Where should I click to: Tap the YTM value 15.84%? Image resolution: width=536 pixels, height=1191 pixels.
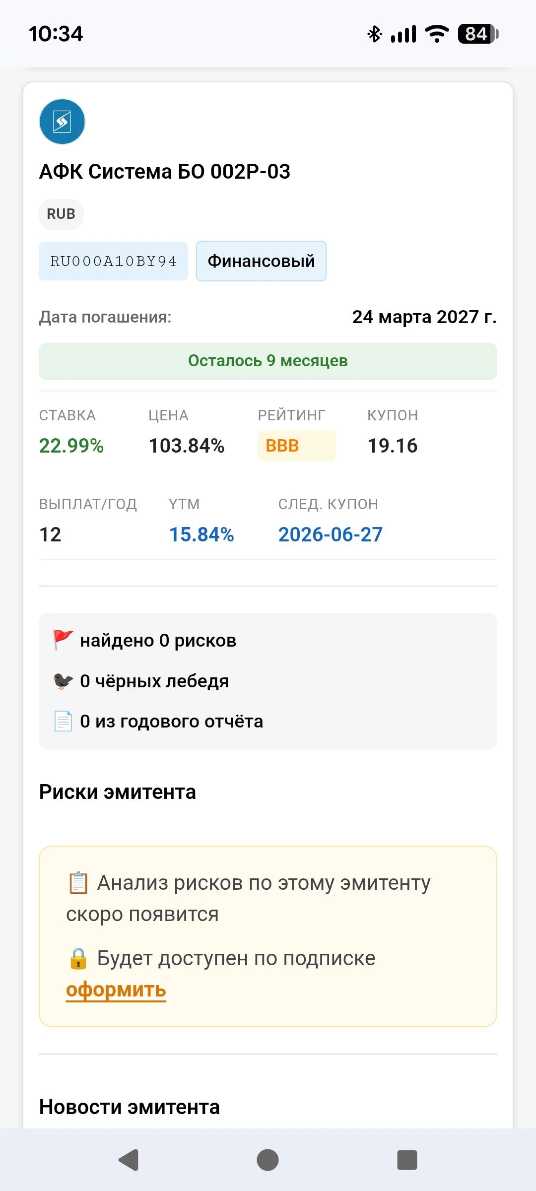[x=201, y=534]
